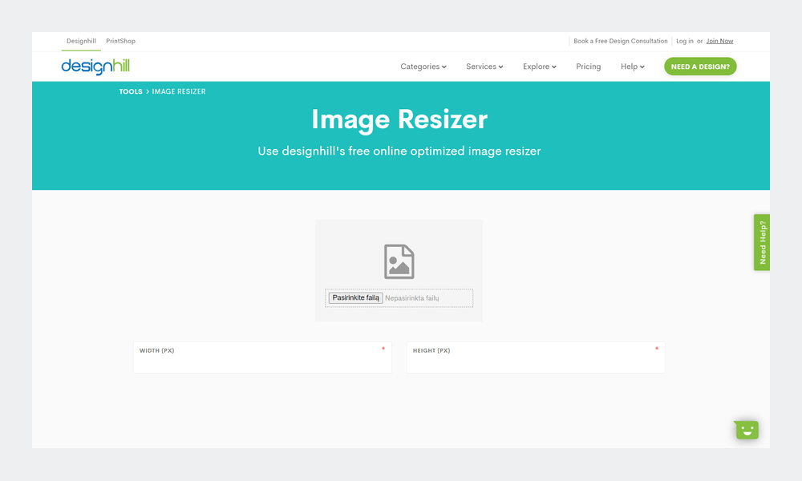
Task: Switch to the PrintShop tab
Action: [x=121, y=41]
